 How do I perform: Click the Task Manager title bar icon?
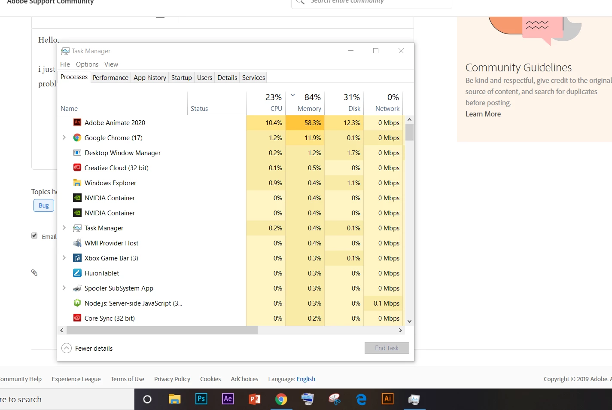[65, 51]
